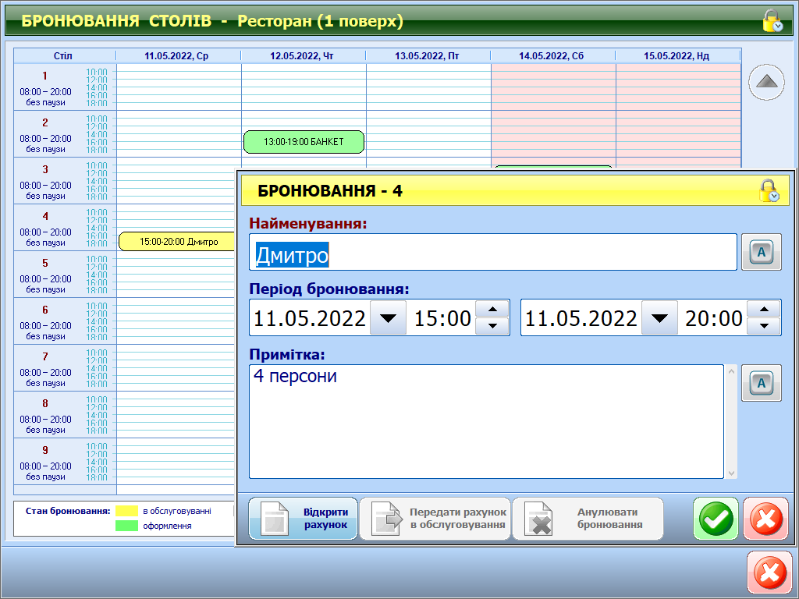Click inside the Примітка note text area
Viewport: 799px width, 599px height.
[486, 421]
